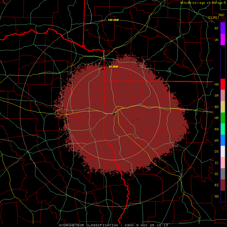Click the GC legend label

point(216,174)
